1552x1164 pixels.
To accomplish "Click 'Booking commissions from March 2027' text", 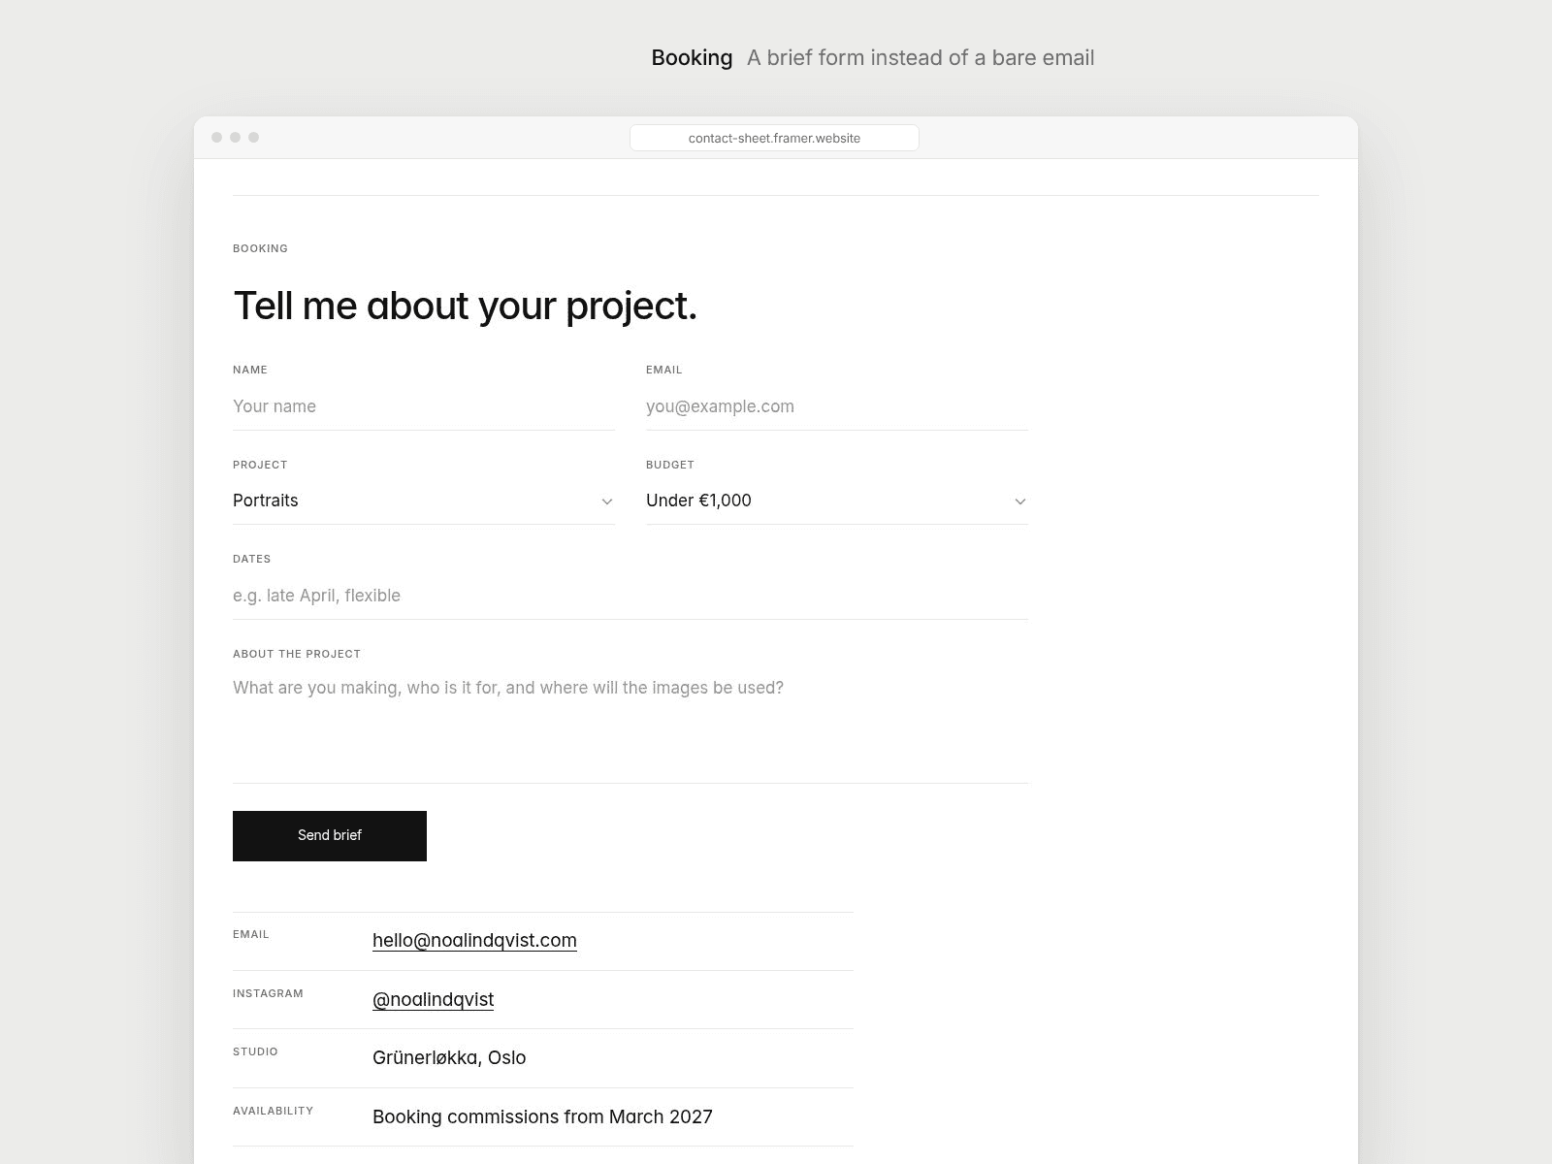I will pyautogui.click(x=542, y=1117).
